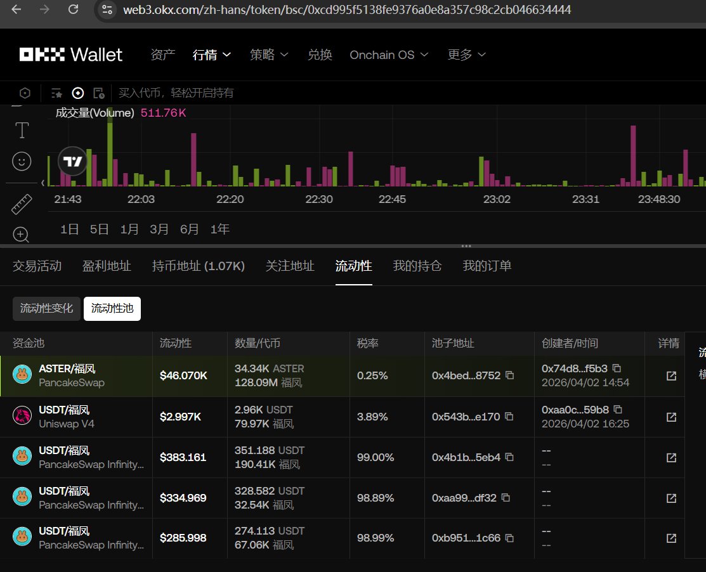This screenshot has height=572, width=706.
Task: Click the 买入代币 search field
Action: 176,93
